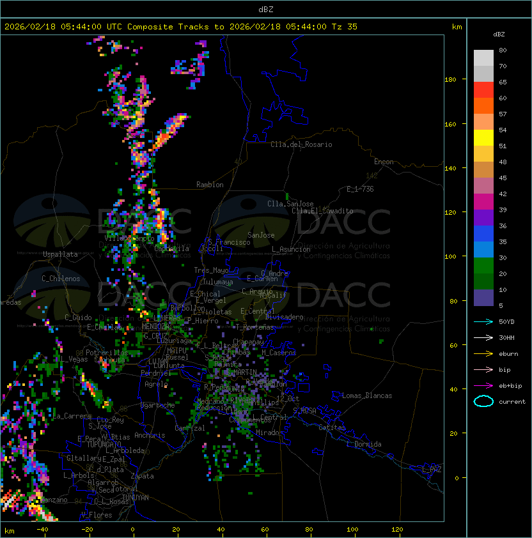
Task: Click the 'Agrelo' map label
Action: click(156, 384)
